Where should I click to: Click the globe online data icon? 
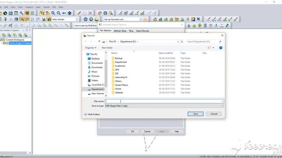tap(5, 13)
